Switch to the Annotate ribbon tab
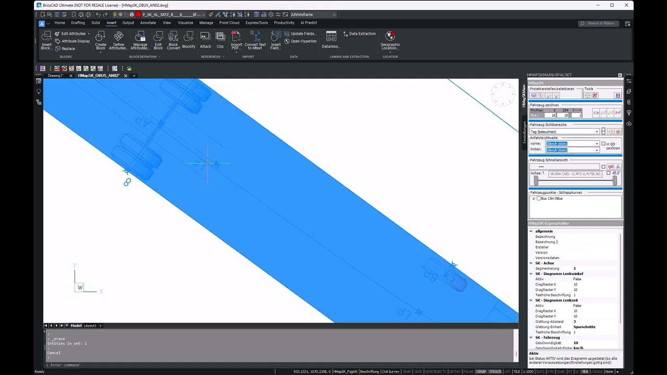Screen dimensions: 667x375 pyautogui.click(x=148, y=23)
